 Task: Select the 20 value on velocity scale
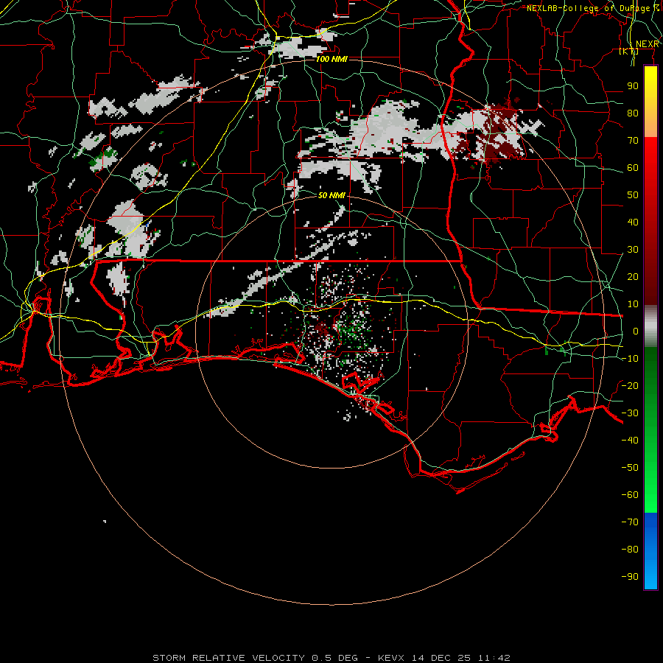pos(633,277)
